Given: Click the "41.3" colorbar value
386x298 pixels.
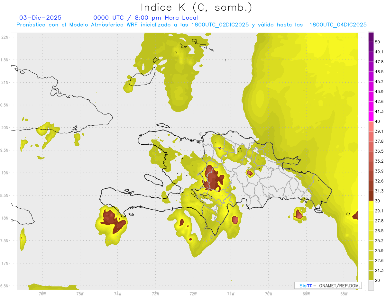Looking at the screenshot, I should (379, 112).
